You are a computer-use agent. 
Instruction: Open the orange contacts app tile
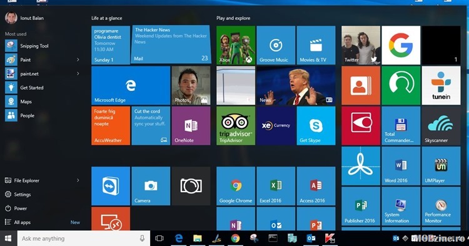[361, 86]
